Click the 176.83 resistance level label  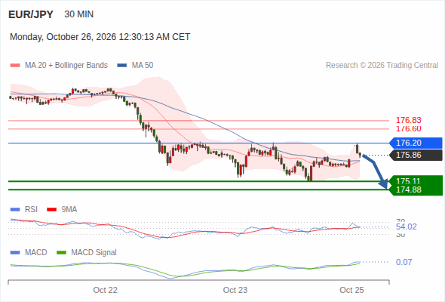pyautogui.click(x=409, y=120)
